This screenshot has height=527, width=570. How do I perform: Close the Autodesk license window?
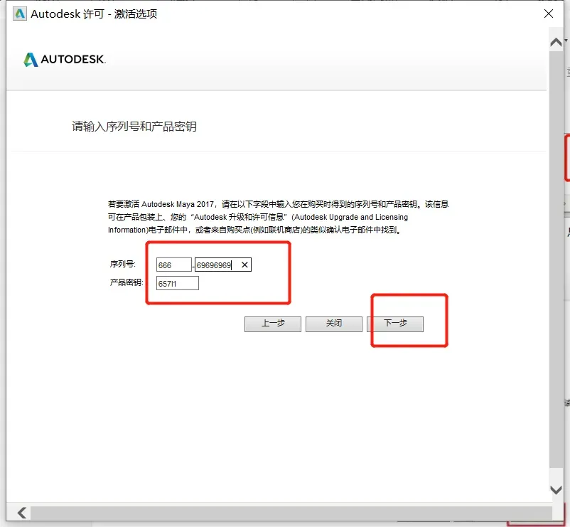point(549,14)
